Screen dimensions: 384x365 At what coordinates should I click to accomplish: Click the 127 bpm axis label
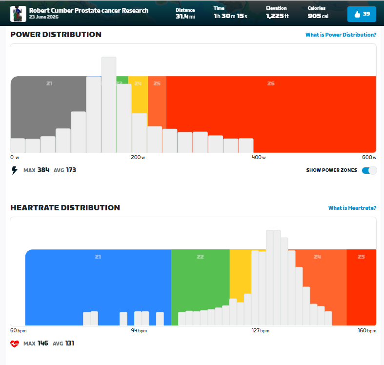pos(261,330)
